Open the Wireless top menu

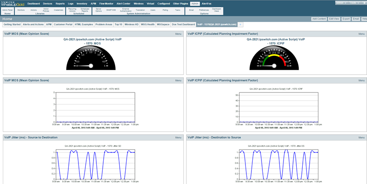pos(139,4)
